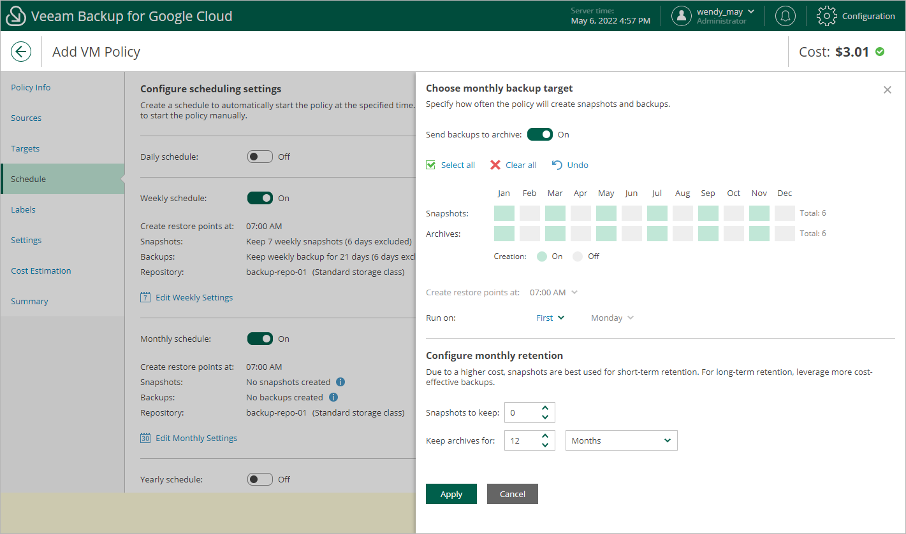Click the Keep archives for field
Screen dimensions: 906x534
point(530,440)
